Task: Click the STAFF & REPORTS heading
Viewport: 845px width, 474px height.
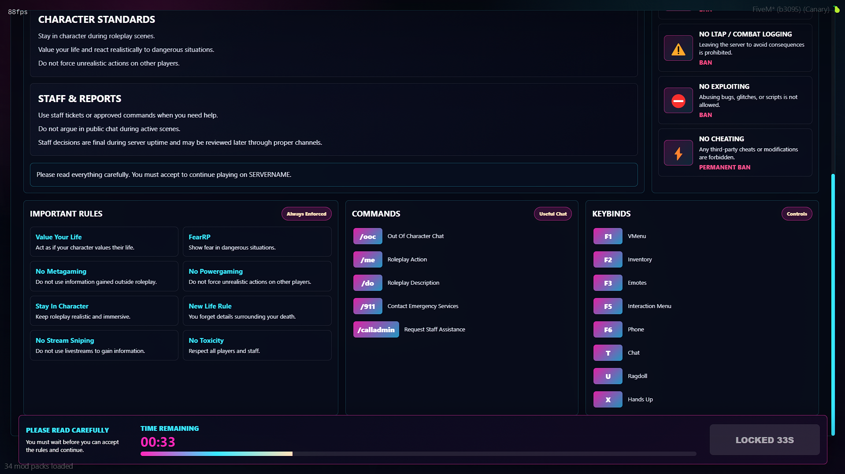Action: (80, 99)
